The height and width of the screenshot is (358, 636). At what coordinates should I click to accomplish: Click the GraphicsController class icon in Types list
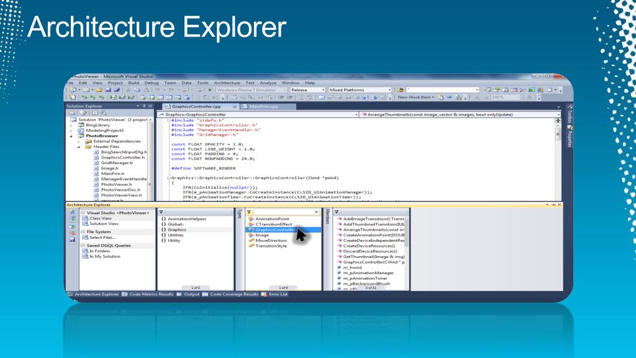[251, 230]
